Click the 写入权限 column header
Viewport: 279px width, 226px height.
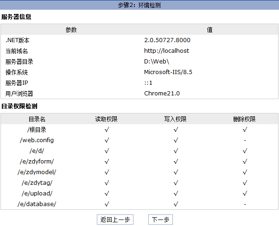pos(175,119)
